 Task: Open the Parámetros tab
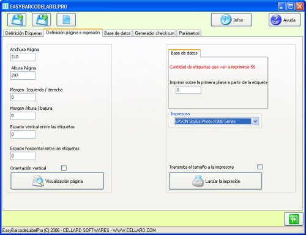[x=189, y=33]
